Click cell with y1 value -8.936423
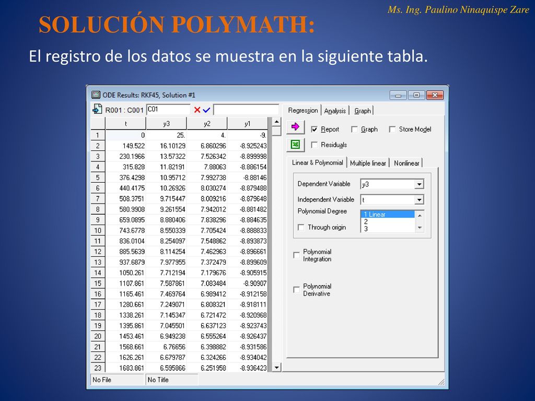The width and height of the screenshot is (535, 401). point(247,368)
